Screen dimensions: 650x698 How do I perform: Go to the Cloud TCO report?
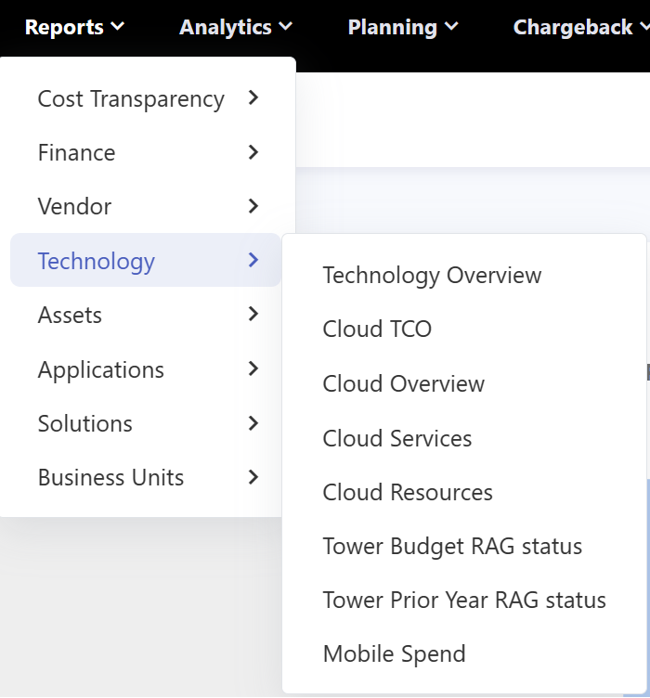(377, 329)
